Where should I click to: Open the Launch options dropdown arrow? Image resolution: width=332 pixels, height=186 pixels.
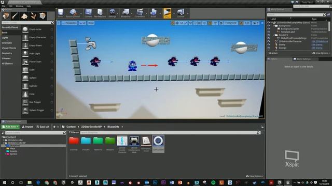(x=188, y=13)
